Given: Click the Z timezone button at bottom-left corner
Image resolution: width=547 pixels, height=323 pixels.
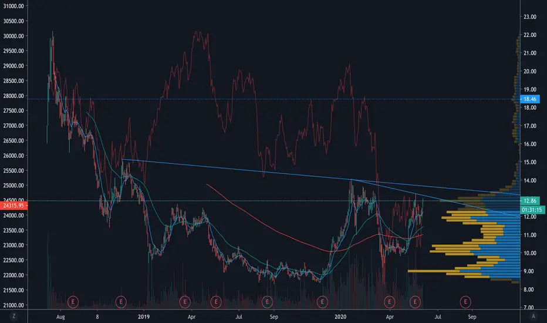Looking at the screenshot, I should [14, 316].
